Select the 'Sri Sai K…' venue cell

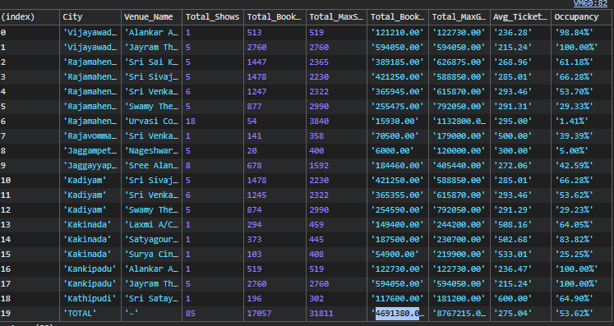point(151,62)
